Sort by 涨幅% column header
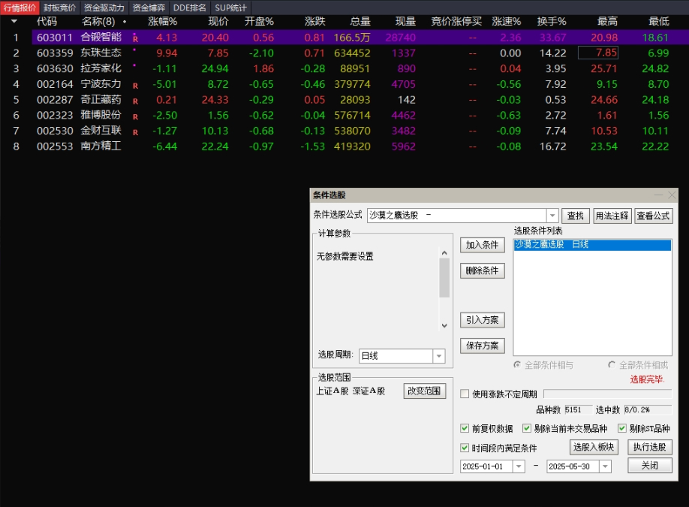This screenshot has height=507, width=689. (x=162, y=22)
